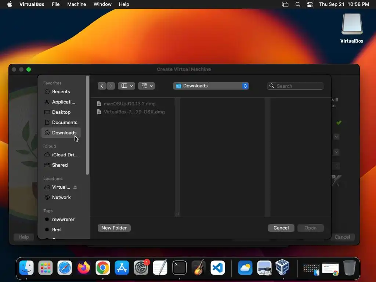Click the Open button
376x282 pixels.
click(311, 228)
